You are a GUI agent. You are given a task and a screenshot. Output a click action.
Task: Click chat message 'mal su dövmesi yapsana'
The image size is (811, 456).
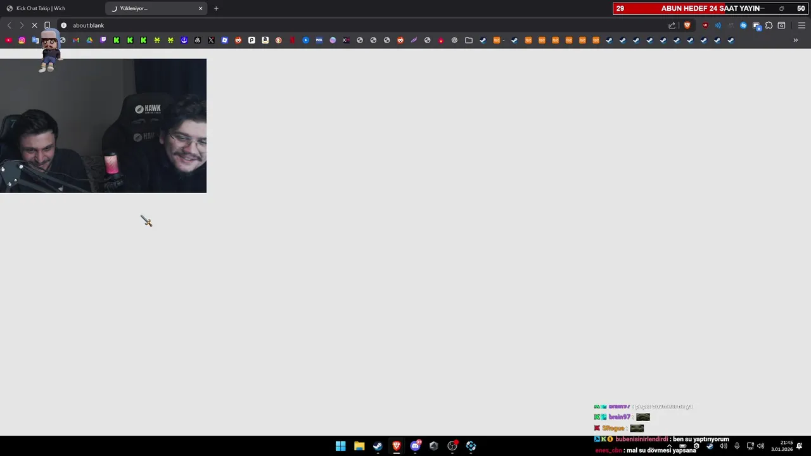(661, 450)
